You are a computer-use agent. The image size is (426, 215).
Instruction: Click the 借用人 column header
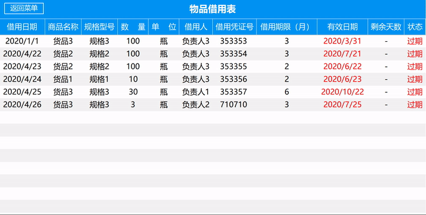coord(196,26)
